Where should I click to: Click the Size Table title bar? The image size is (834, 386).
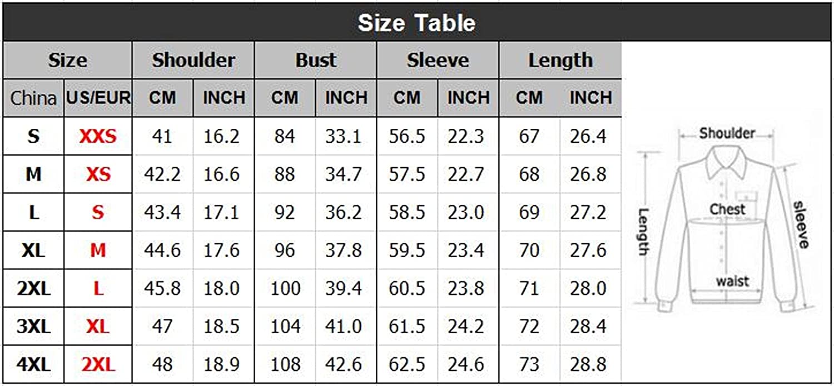416,23
